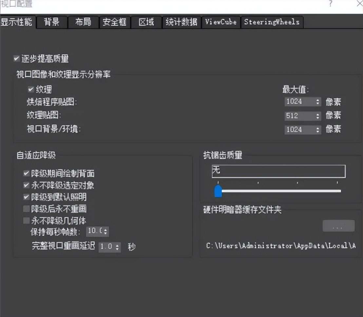
Task: Click the browse button for cache folder
Action: 339,225
